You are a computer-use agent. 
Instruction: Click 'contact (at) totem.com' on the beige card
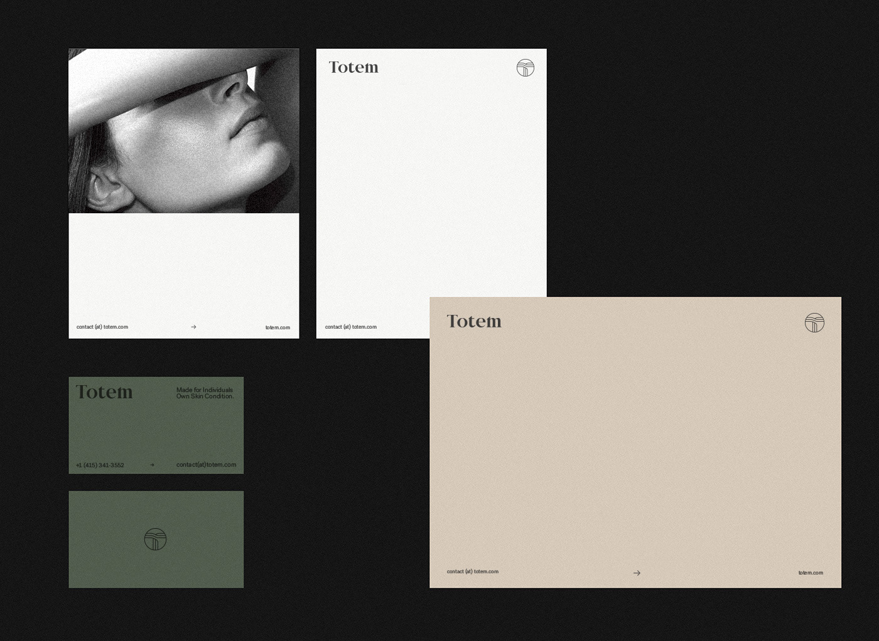473,571
